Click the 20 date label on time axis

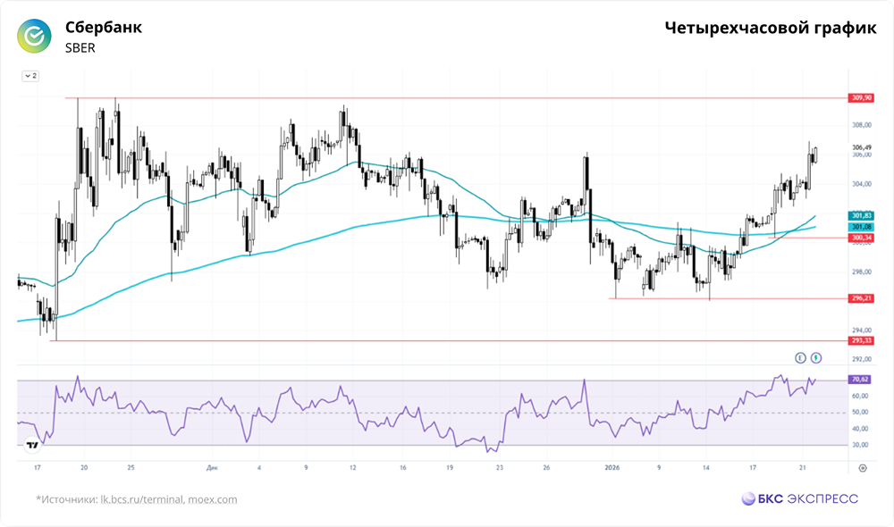pos(84,468)
